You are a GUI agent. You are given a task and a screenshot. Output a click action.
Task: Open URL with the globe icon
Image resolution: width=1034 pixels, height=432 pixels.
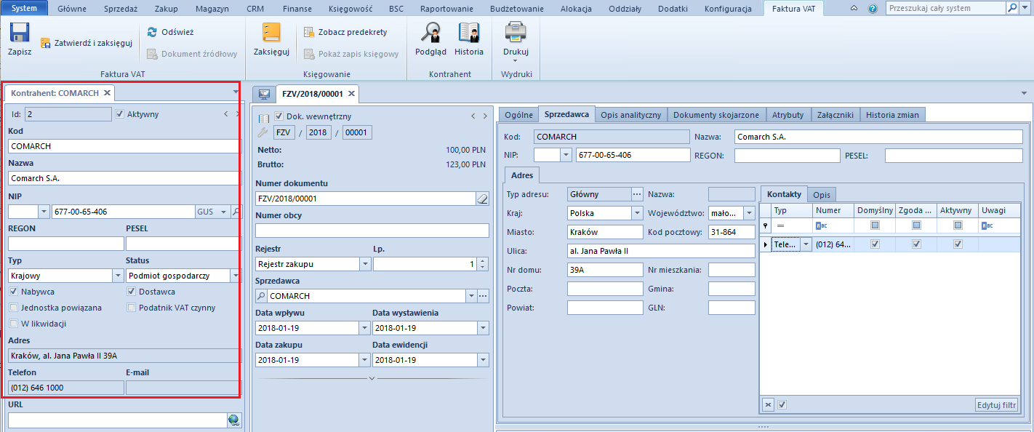click(233, 420)
